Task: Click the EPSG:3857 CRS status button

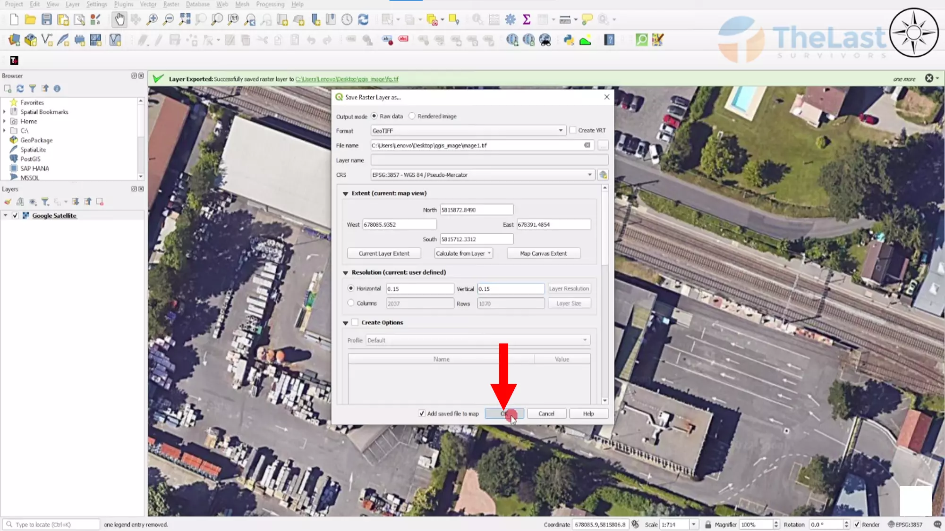Action: tap(905, 524)
